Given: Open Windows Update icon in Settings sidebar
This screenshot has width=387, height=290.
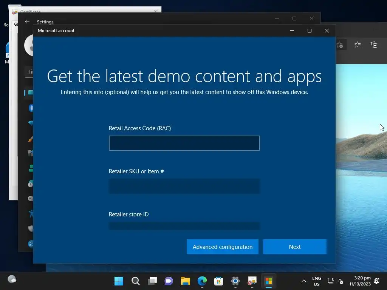Looking at the screenshot, I should [31, 244].
